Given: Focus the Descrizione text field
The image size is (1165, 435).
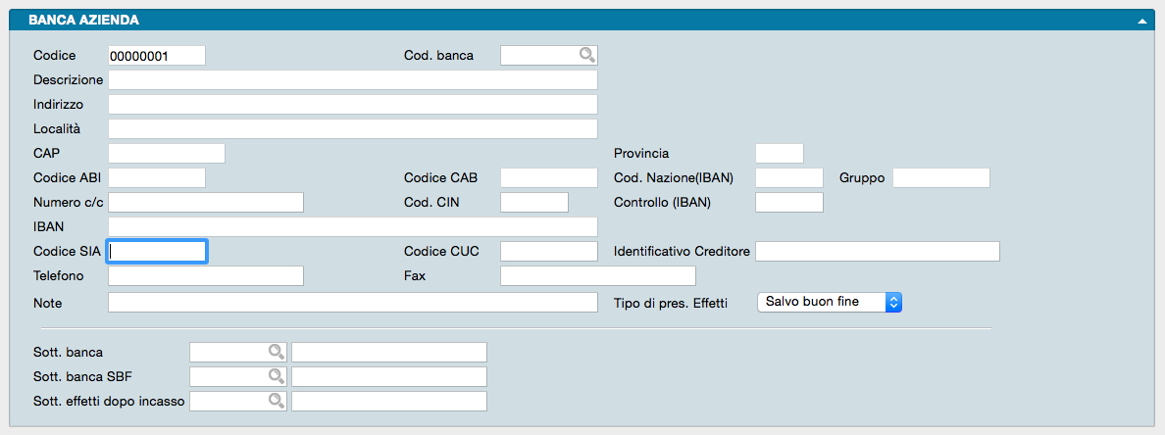Looking at the screenshot, I should (x=352, y=80).
